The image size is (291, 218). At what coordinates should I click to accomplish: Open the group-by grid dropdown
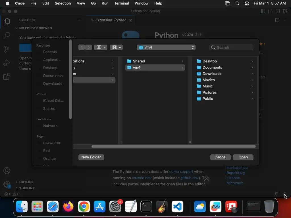click(116, 47)
